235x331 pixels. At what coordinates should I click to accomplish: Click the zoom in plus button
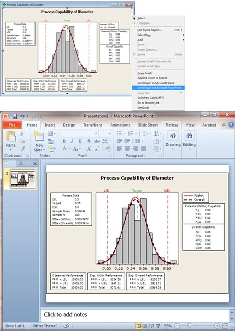[x=217, y=326]
